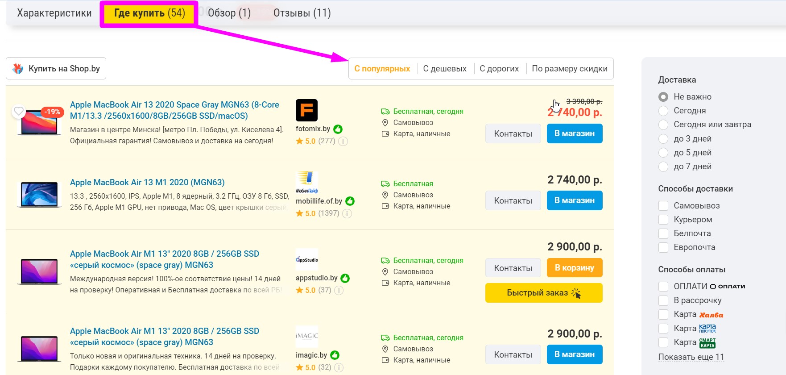Sort offers by С дешевых

click(445, 68)
